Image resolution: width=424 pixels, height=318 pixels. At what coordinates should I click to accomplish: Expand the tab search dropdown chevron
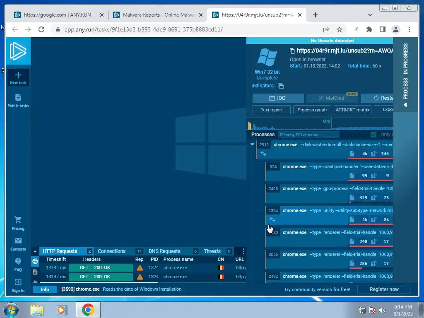(370, 15)
